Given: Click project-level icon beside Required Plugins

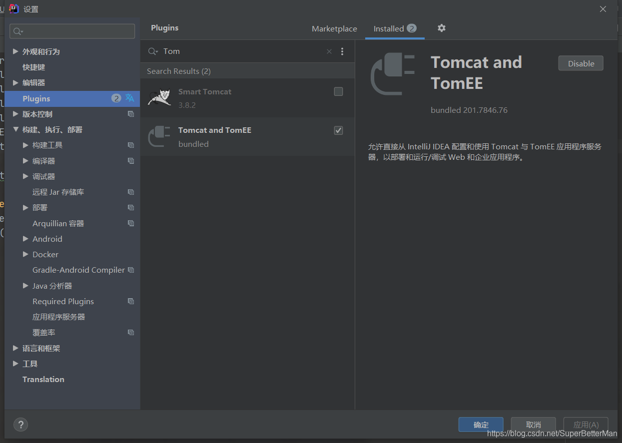Looking at the screenshot, I should point(131,301).
